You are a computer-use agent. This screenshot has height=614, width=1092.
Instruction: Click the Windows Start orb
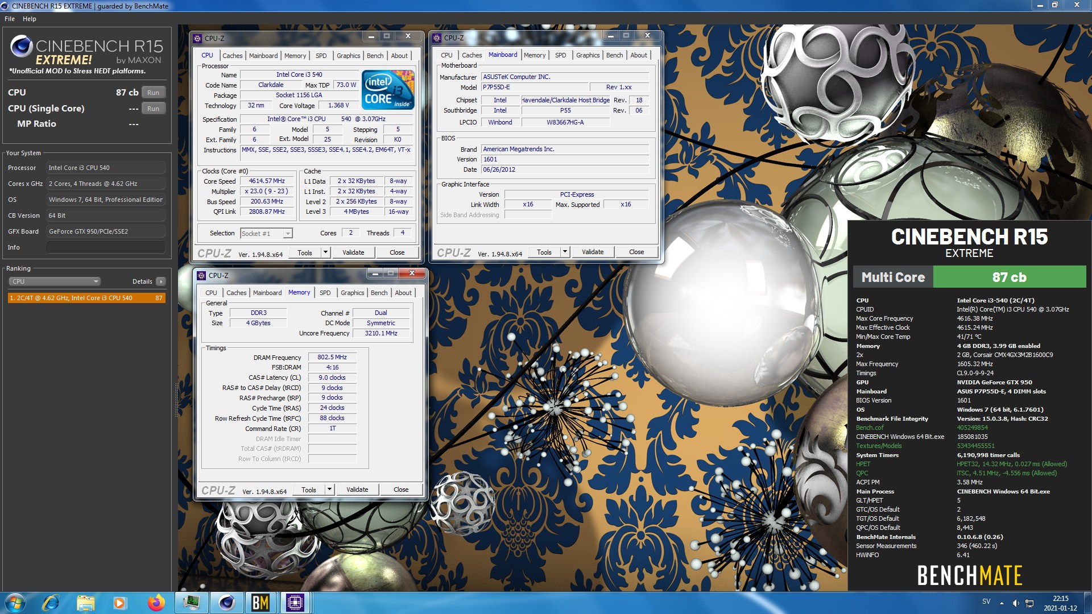click(x=15, y=603)
